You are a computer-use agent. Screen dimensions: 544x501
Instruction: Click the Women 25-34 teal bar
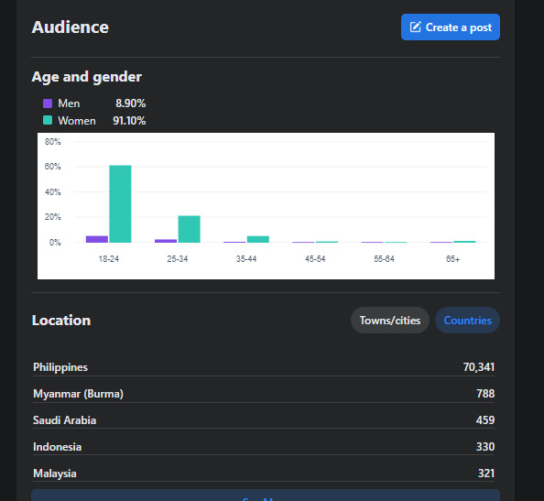189,229
